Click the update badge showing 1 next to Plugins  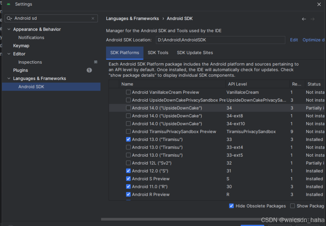pos(89,70)
